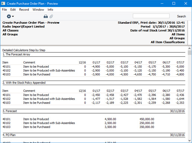Click the 30/11/2016 date beside PO Plan
The height and width of the screenshot is (143, 192).
click(x=177, y=135)
